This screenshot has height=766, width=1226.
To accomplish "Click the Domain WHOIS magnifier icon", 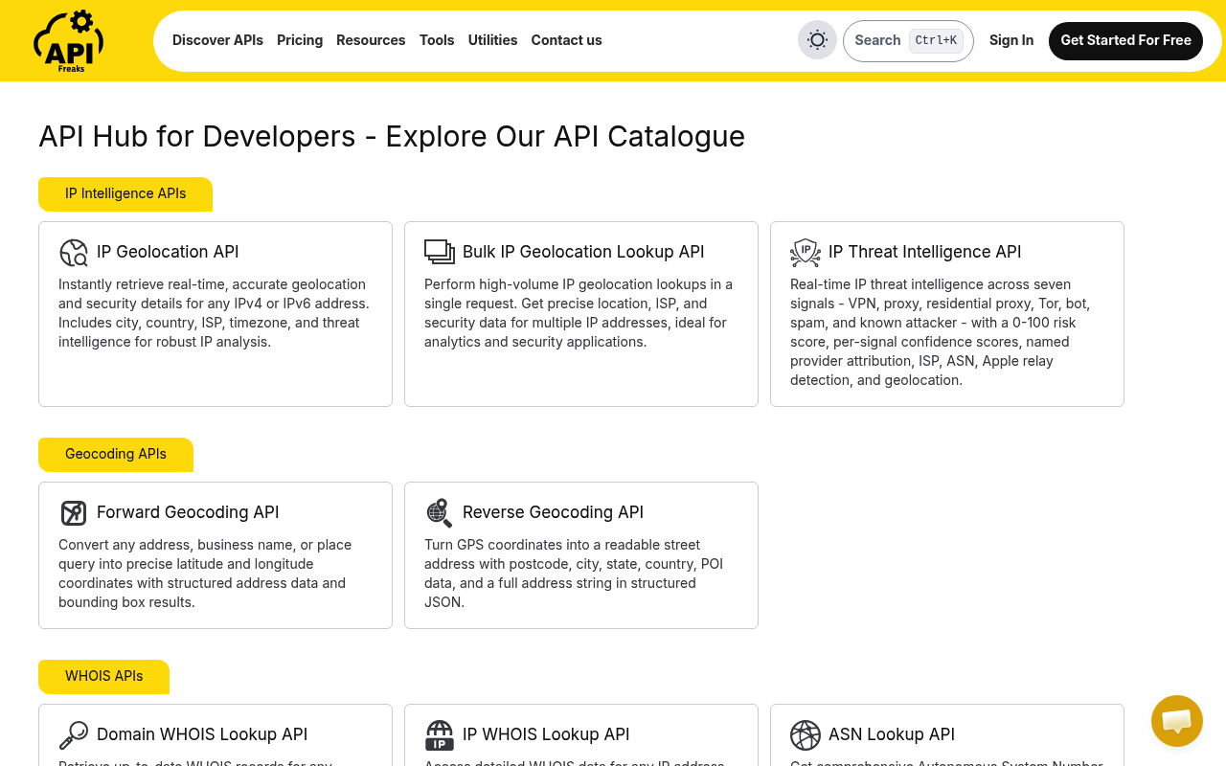I will (74, 735).
